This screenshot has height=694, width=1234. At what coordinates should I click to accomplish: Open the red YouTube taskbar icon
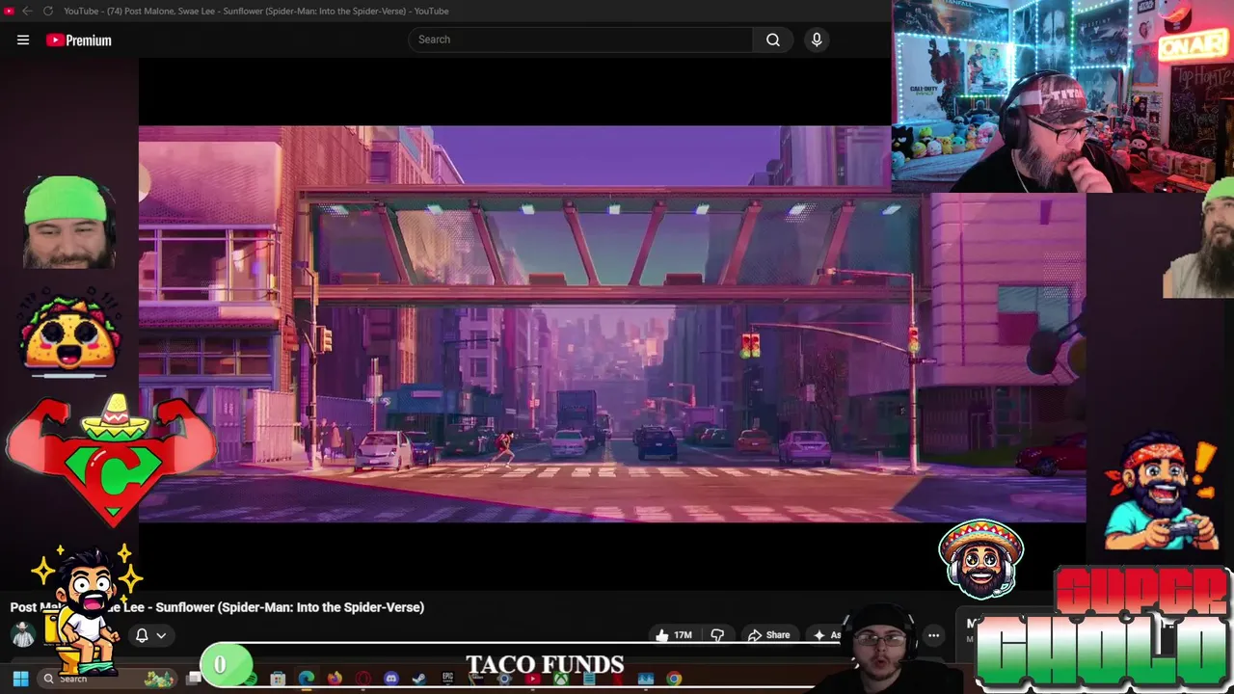[532, 679]
